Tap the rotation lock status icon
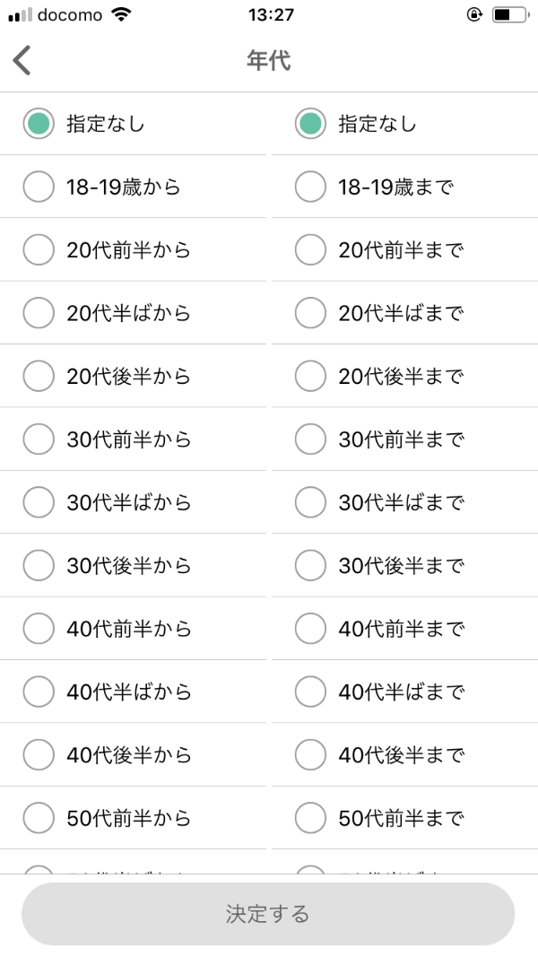This screenshot has width=538, height=957. pos(473,15)
